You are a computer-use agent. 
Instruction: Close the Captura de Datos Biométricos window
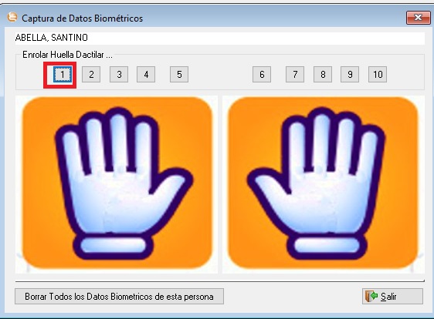pyautogui.click(x=418, y=18)
